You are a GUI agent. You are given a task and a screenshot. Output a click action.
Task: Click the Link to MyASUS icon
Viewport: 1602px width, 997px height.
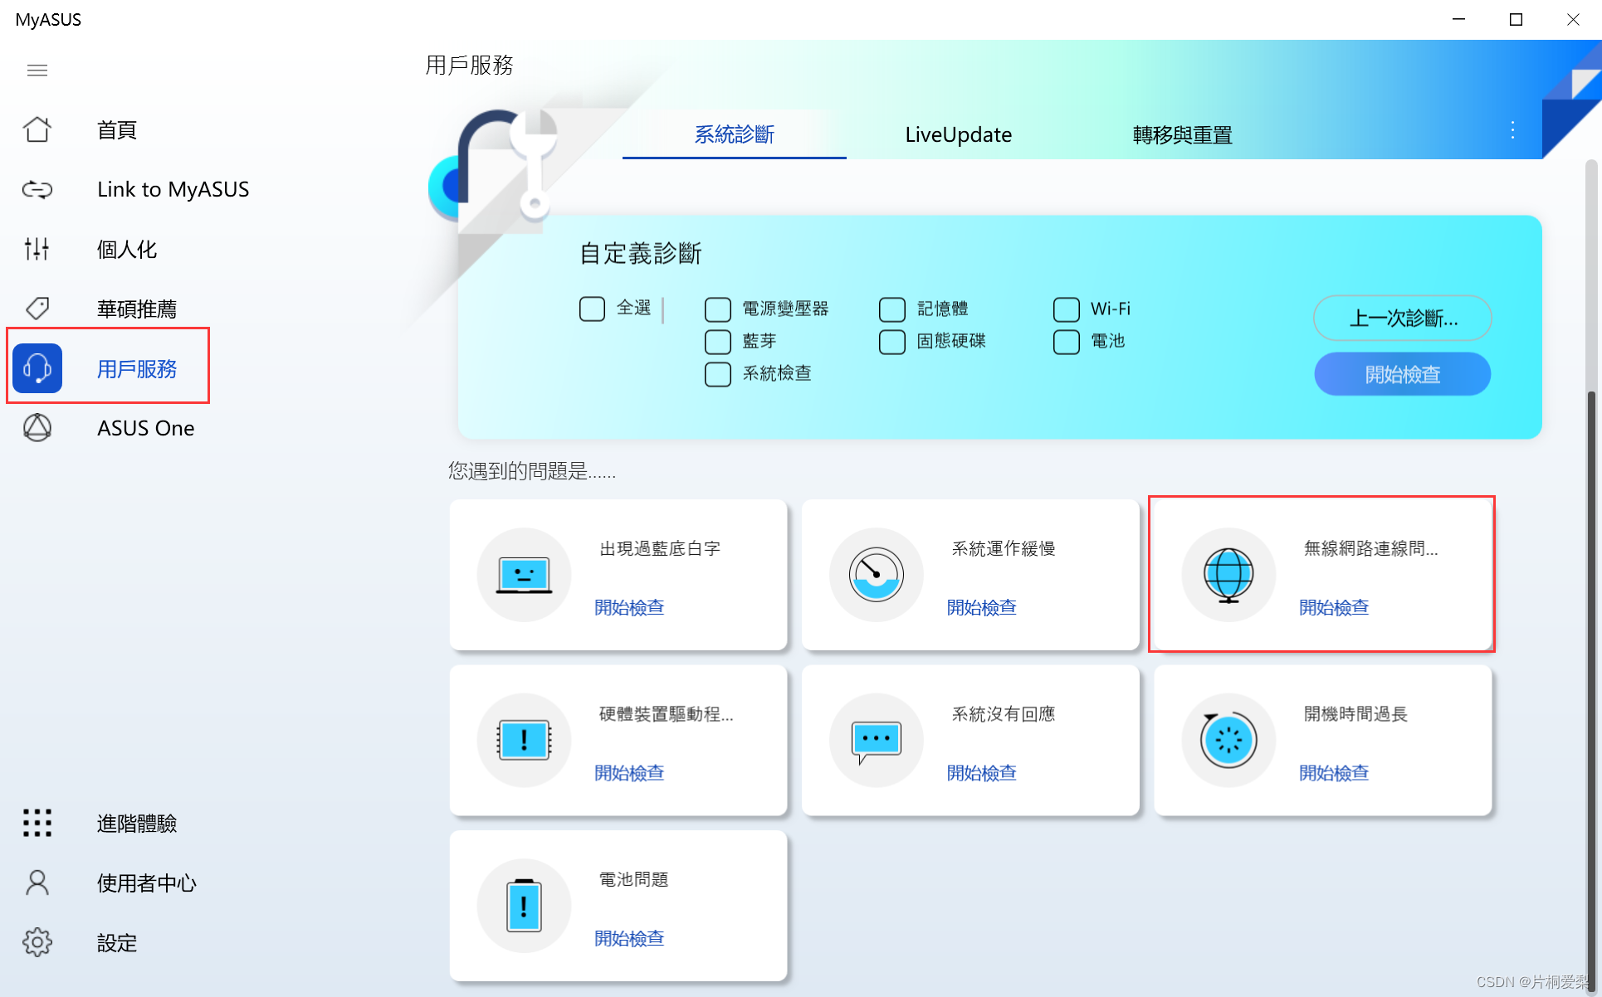coord(37,190)
